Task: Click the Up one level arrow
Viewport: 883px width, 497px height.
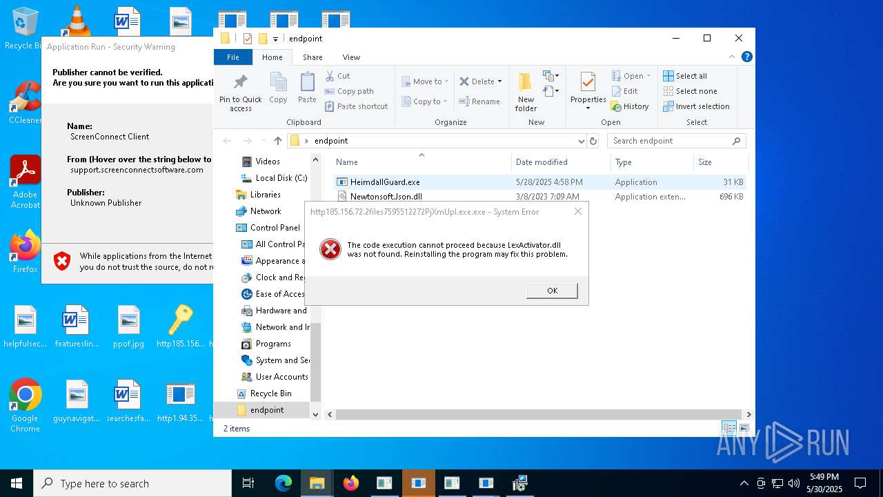Action: point(277,141)
